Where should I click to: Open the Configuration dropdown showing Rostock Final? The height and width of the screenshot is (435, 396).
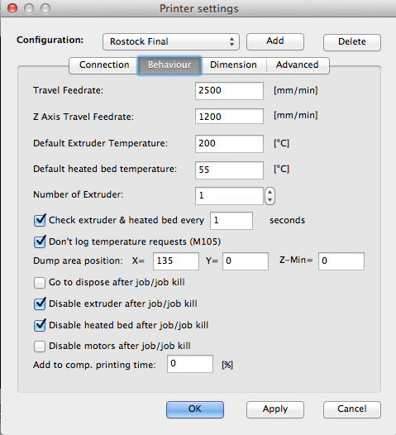(171, 41)
